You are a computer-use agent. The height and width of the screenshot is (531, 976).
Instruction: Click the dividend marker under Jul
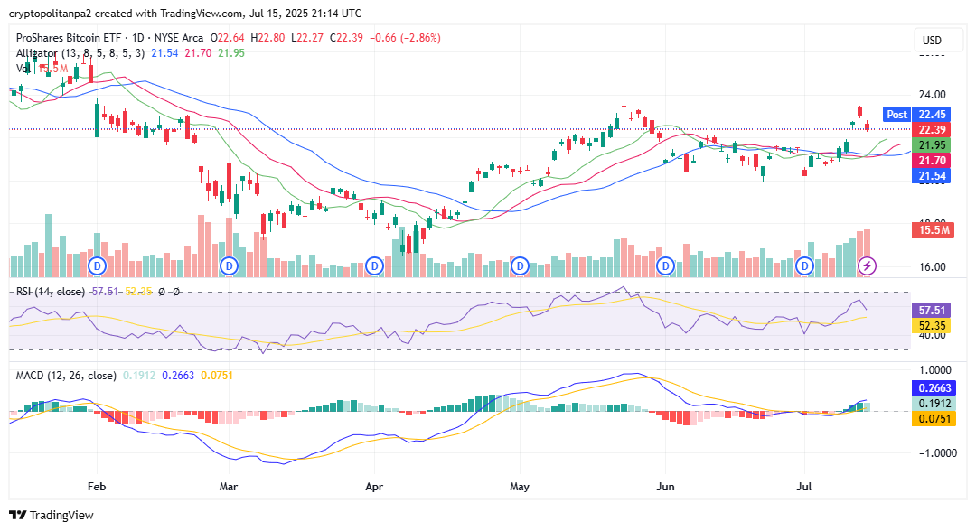[x=805, y=266]
